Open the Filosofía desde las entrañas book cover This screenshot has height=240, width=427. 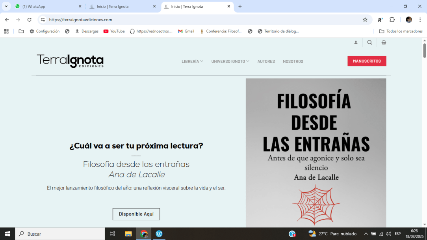(x=316, y=153)
